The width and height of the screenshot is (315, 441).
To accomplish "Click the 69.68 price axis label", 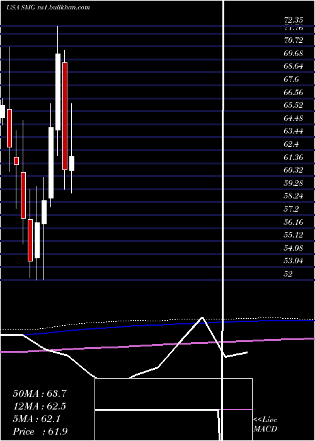I will (294, 54).
